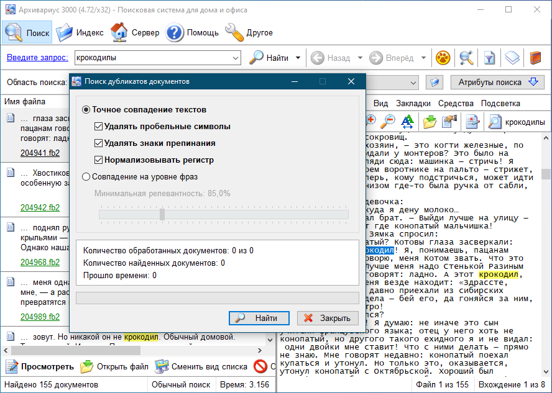Click the minimum relevance slider track
Screen dimensions: 552x393
224,214
